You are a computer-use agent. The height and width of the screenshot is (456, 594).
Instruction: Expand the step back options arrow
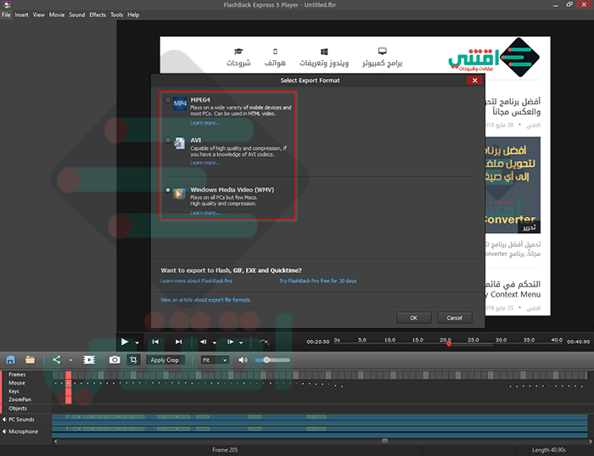215,342
